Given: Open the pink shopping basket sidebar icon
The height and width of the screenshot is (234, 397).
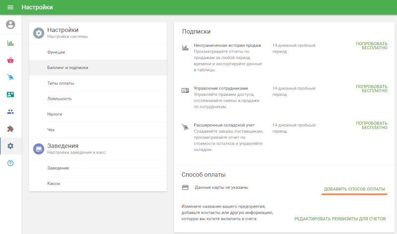Looking at the screenshot, I should click(10, 60).
